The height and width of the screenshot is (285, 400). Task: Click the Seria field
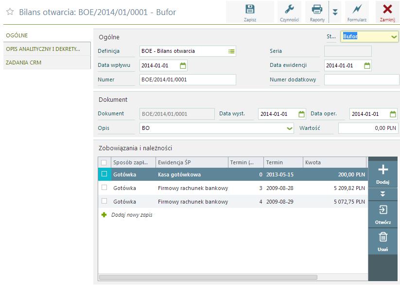(x=348, y=51)
